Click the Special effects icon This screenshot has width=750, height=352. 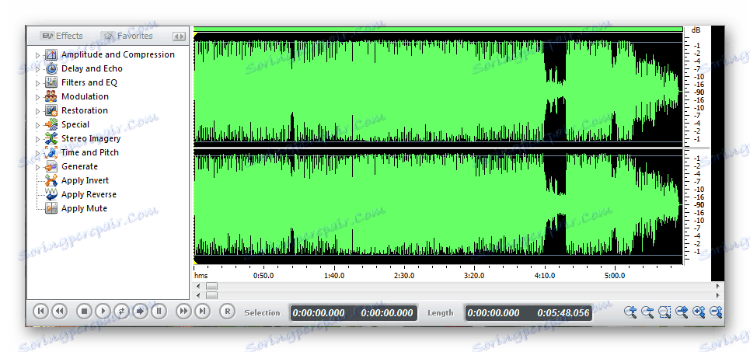pos(51,124)
